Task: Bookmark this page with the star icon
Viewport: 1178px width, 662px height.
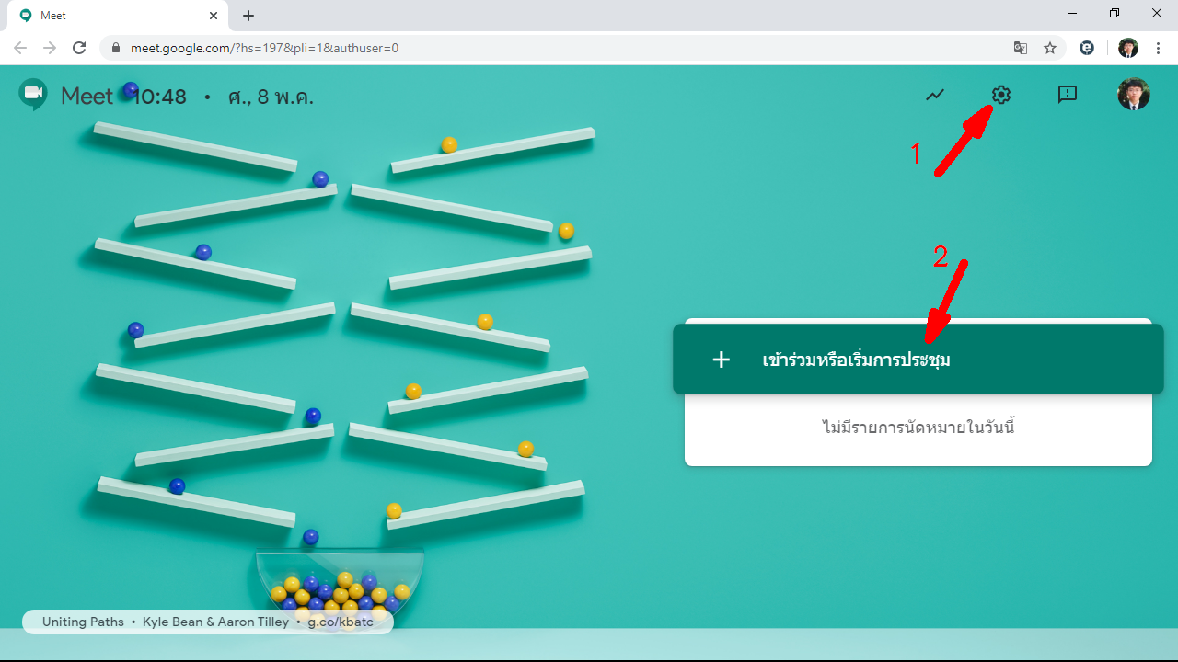Action: [1050, 48]
